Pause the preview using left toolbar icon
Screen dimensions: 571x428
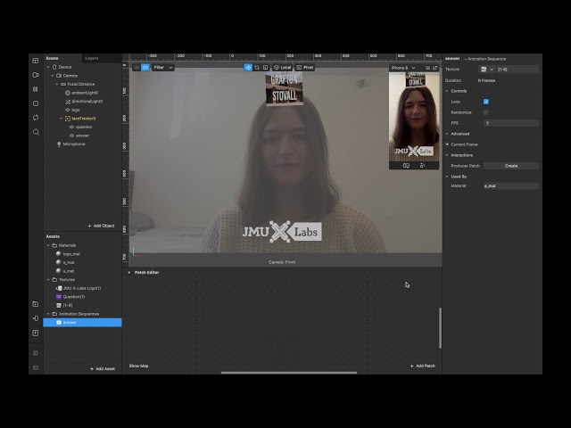(36, 89)
